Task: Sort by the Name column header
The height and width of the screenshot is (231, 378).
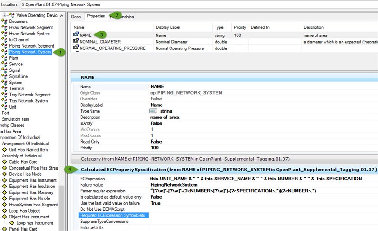Action: tap(112, 27)
